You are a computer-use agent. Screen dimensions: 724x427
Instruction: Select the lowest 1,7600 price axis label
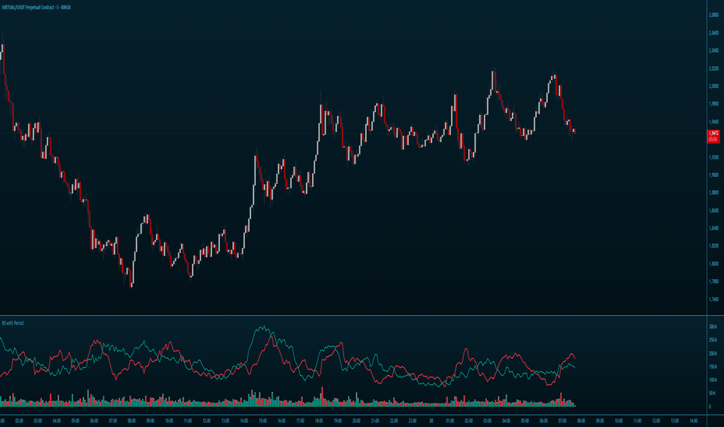(713, 299)
